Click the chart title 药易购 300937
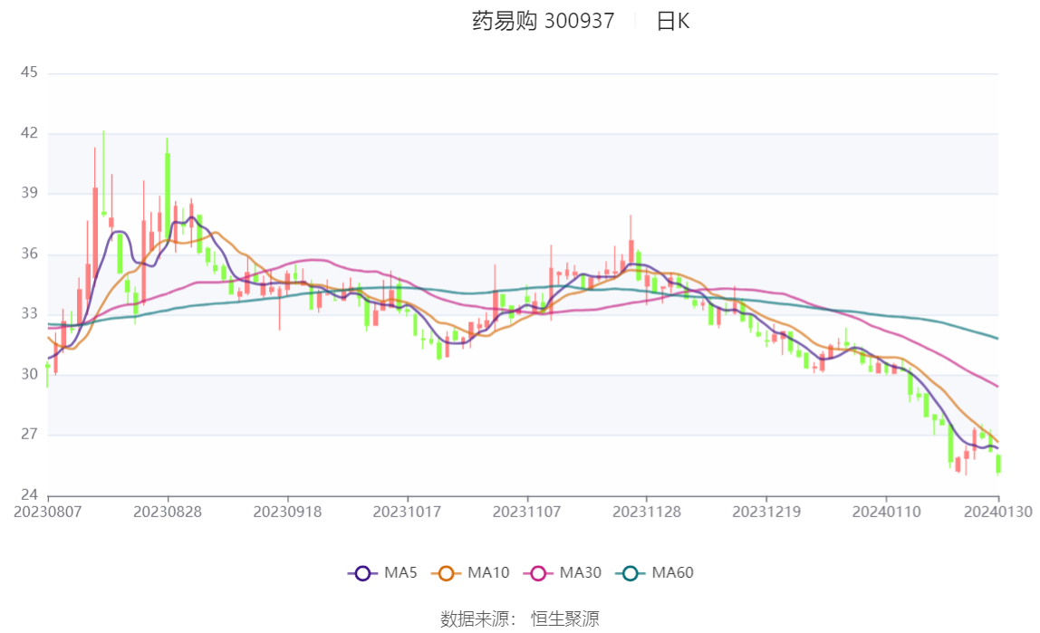Image resolution: width=1040 pixels, height=633 pixels. coord(544,21)
